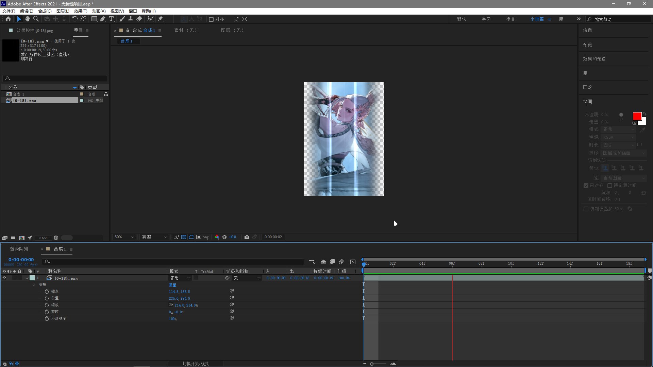Toggle visibility of {0-18}.png layer

point(4,278)
